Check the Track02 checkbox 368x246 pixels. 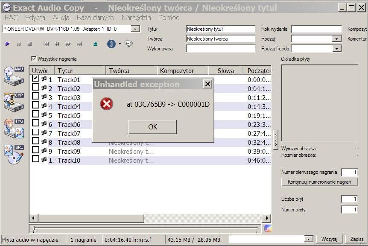(35, 87)
